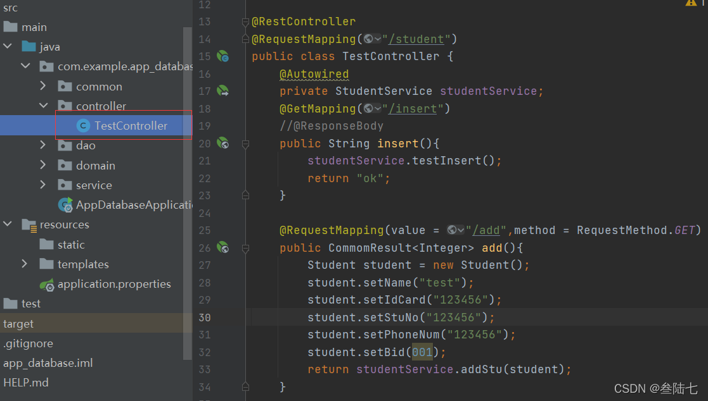
Task: Collapse the controller package
Action: [43, 106]
